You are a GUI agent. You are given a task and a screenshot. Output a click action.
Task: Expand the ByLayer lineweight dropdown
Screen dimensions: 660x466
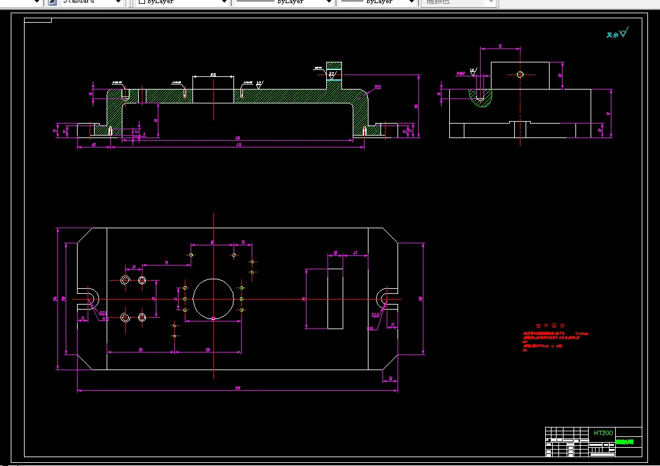[378, 2]
